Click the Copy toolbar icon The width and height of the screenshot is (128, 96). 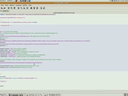[11, 8]
